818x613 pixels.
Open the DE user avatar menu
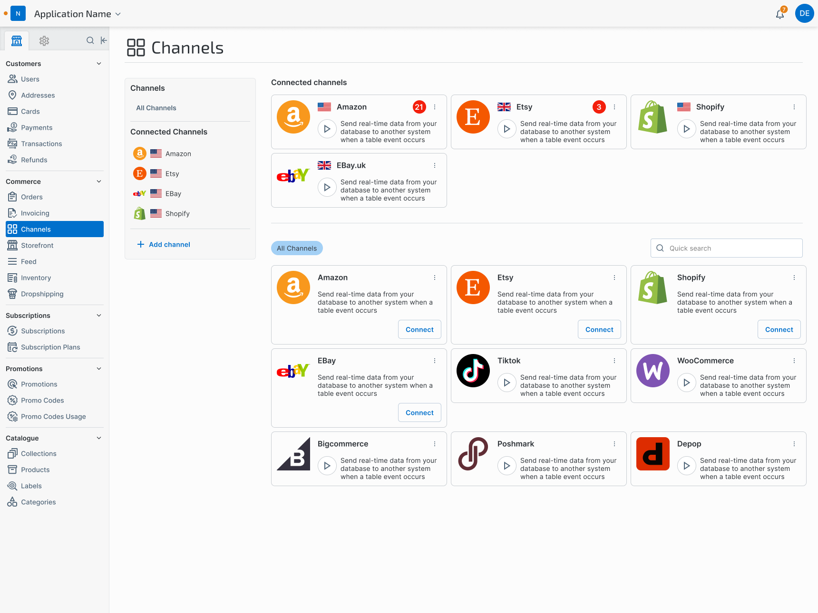pos(804,13)
